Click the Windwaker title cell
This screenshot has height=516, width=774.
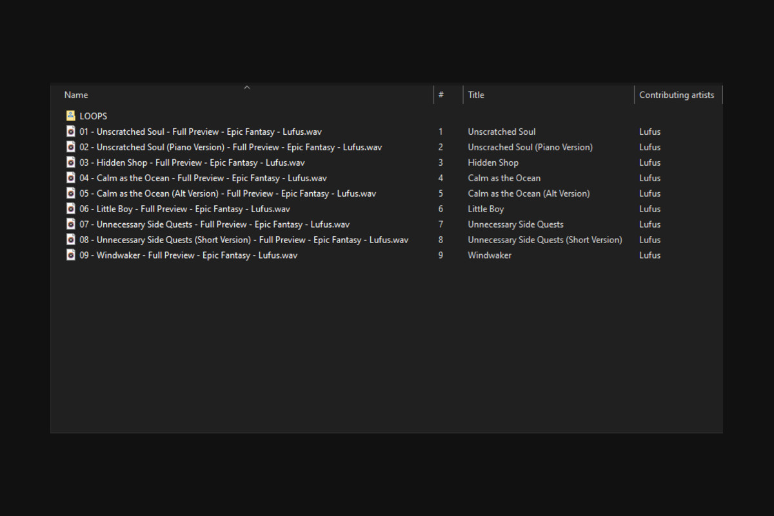click(490, 255)
